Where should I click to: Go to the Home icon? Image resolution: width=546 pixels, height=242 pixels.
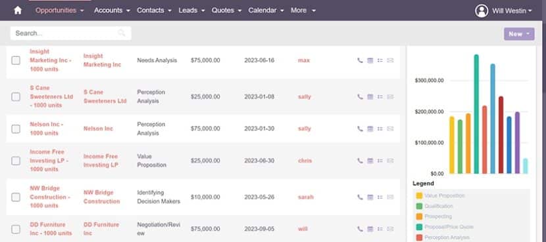[18, 10]
